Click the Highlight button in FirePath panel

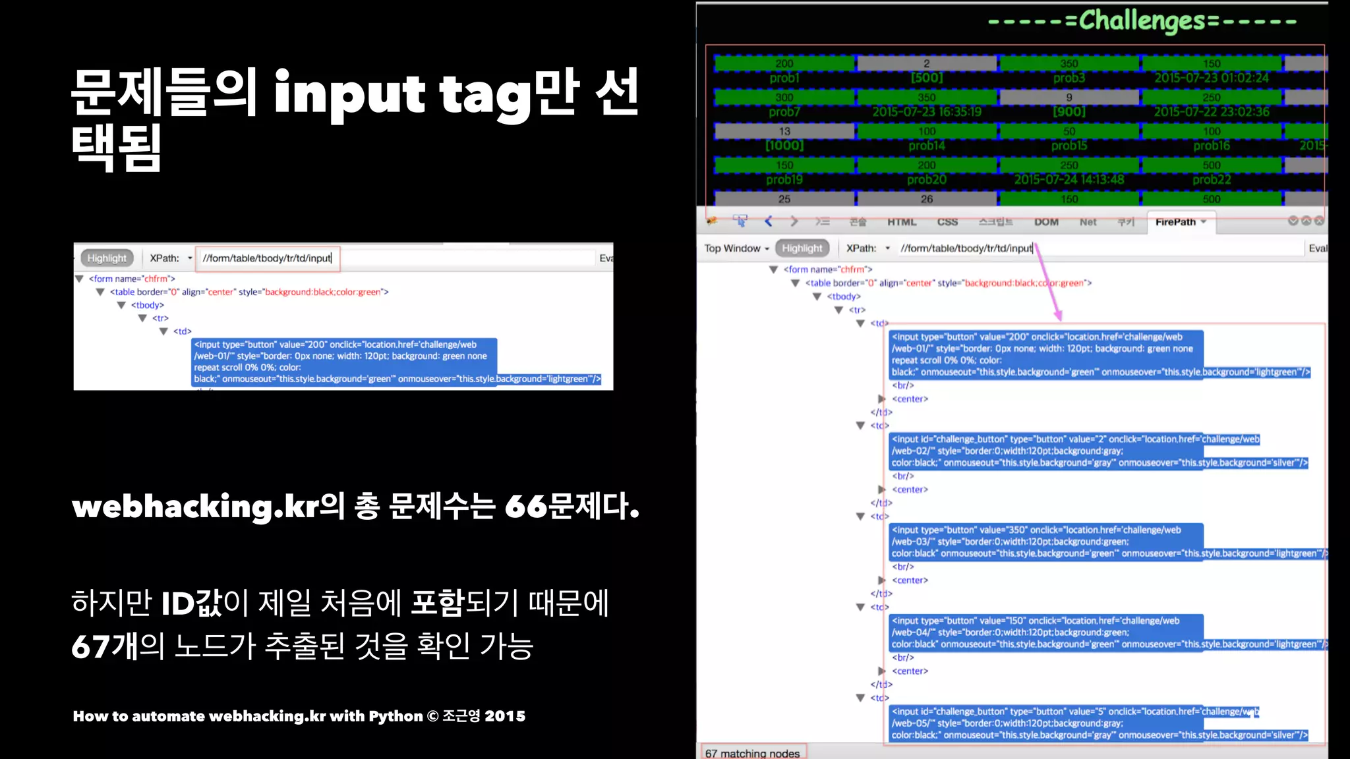tap(802, 248)
